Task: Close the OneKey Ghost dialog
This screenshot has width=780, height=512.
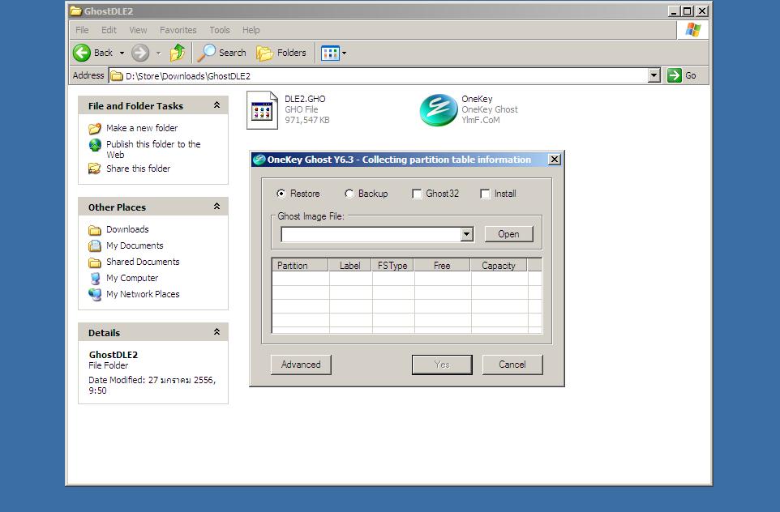Action: 554,160
